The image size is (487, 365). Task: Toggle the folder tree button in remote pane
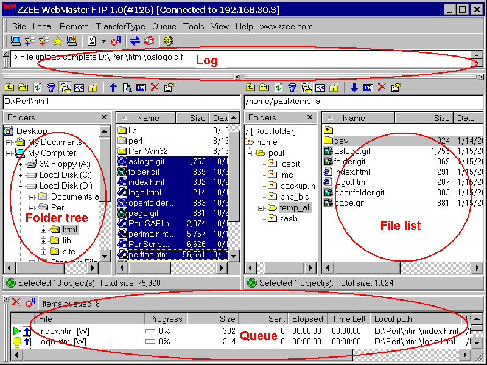(306, 88)
